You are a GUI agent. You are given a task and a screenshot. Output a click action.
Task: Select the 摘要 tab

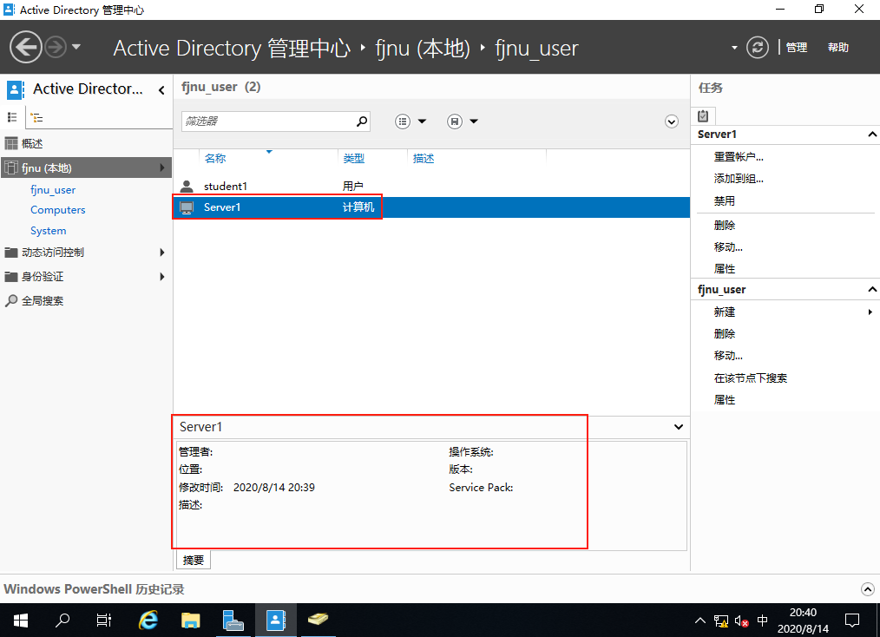(x=194, y=560)
